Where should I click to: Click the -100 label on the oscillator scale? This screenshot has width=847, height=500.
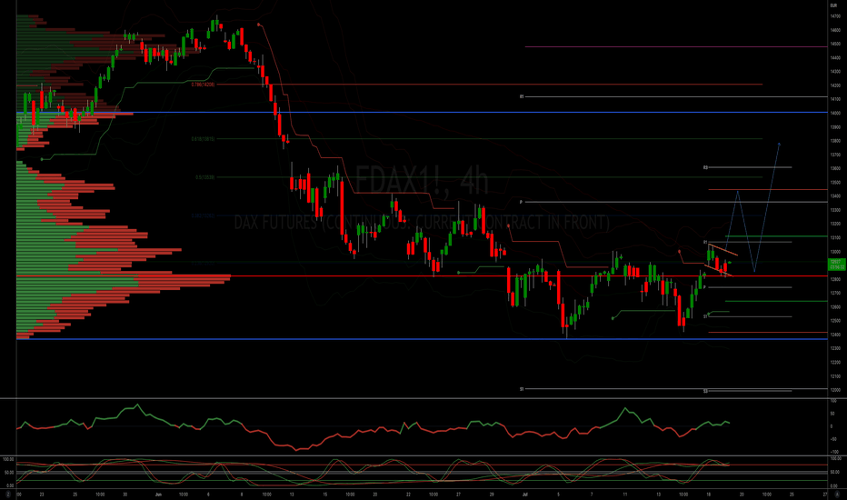click(835, 452)
